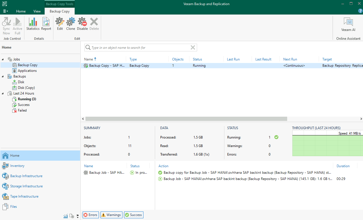Select Applications under Jobs
Screen dimensions: 363x220
(27, 71)
